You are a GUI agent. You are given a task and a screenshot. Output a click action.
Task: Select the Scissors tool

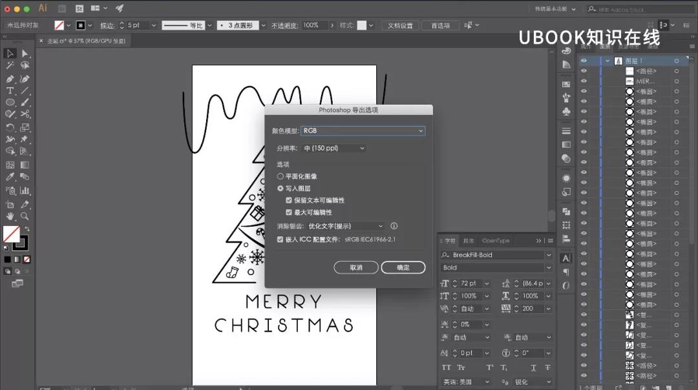click(x=25, y=114)
